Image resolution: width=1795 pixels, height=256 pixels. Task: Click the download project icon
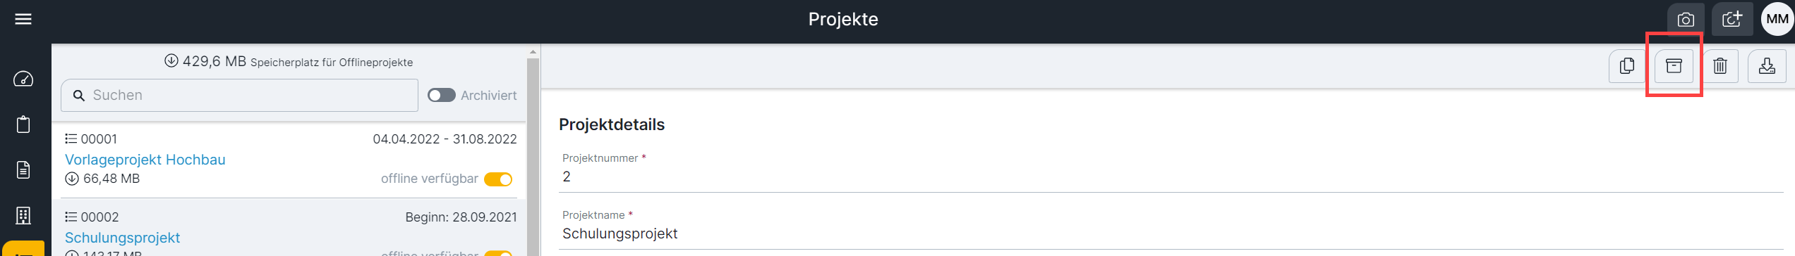[x=1767, y=66]
